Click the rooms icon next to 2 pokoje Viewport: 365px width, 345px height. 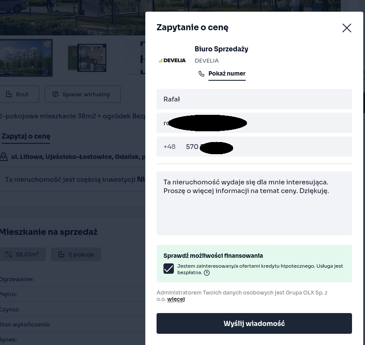click(61, 254)
